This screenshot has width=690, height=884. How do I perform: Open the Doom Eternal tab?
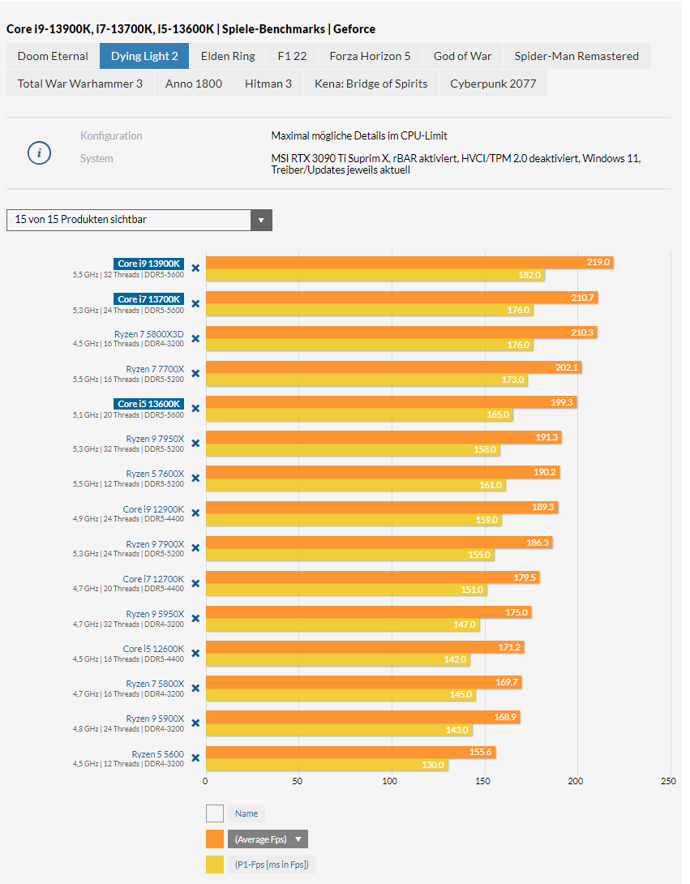click(53, 57)
